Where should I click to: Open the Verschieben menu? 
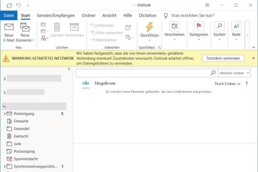174,31
